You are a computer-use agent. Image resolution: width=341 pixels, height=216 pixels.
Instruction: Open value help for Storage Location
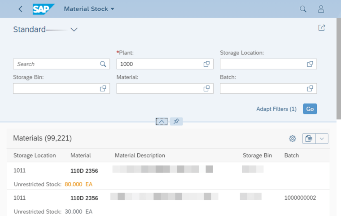click(x=310, y=64)
